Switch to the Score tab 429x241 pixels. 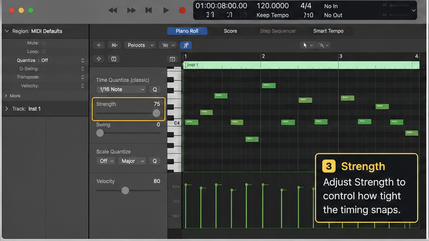(230, 31)
